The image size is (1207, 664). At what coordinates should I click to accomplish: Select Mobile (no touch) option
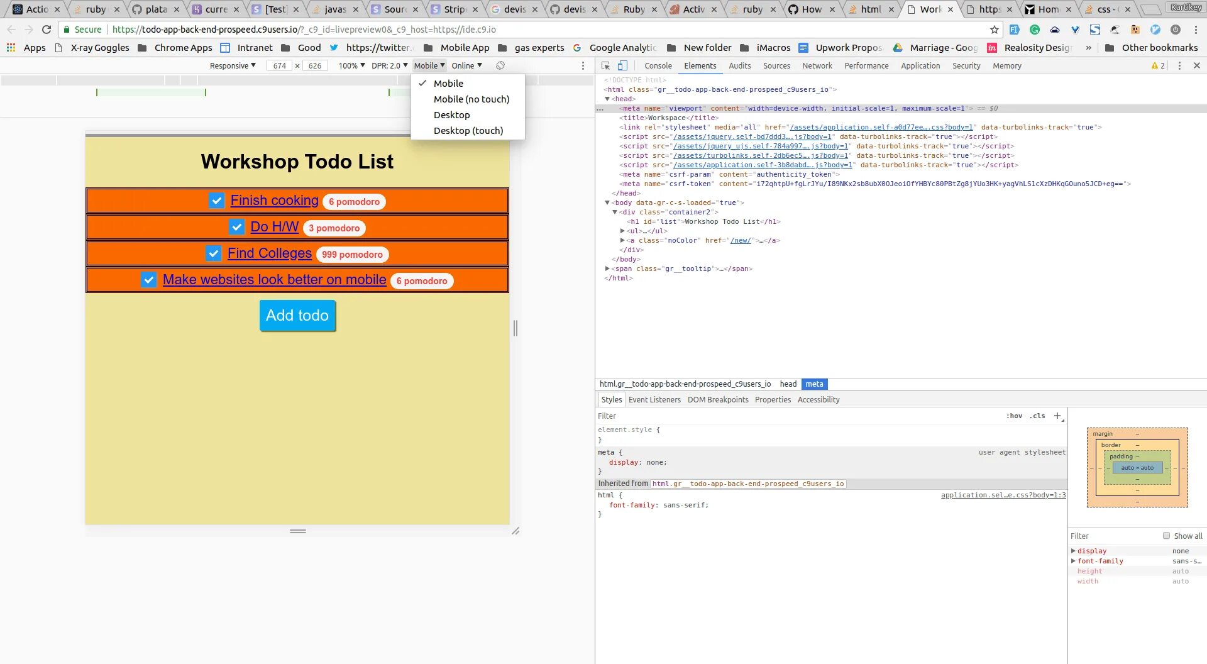click(x=468, y=99)
